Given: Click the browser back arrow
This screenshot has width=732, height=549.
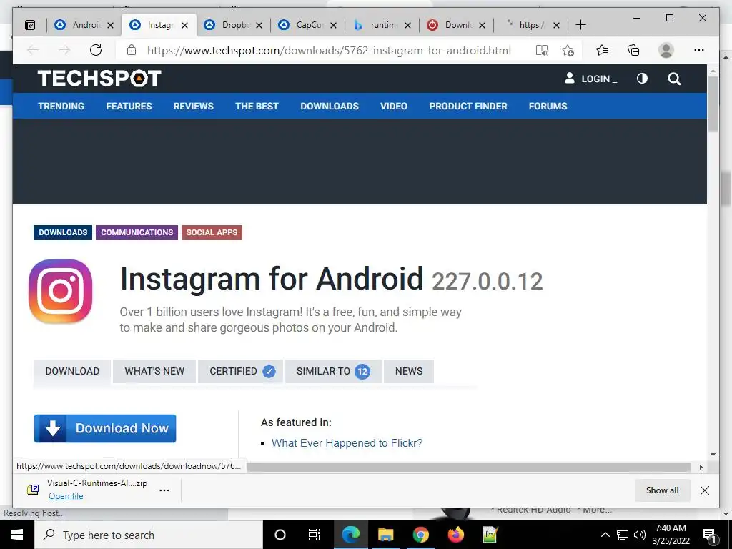Looking at the screenshot, I should 33,51.
